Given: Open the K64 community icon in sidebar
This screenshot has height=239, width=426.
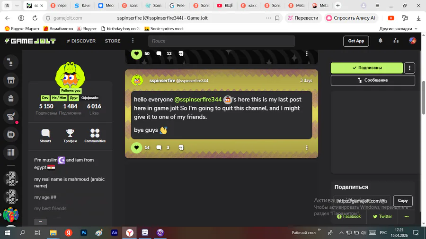Looking at the screenshot, I should (x=11, y=214).
